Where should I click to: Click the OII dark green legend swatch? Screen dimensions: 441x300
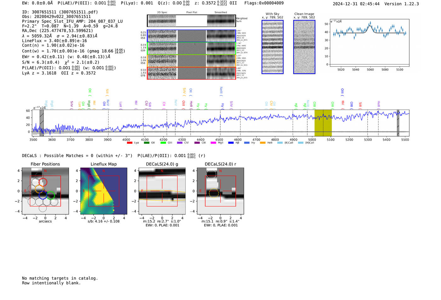click(146, 143)
